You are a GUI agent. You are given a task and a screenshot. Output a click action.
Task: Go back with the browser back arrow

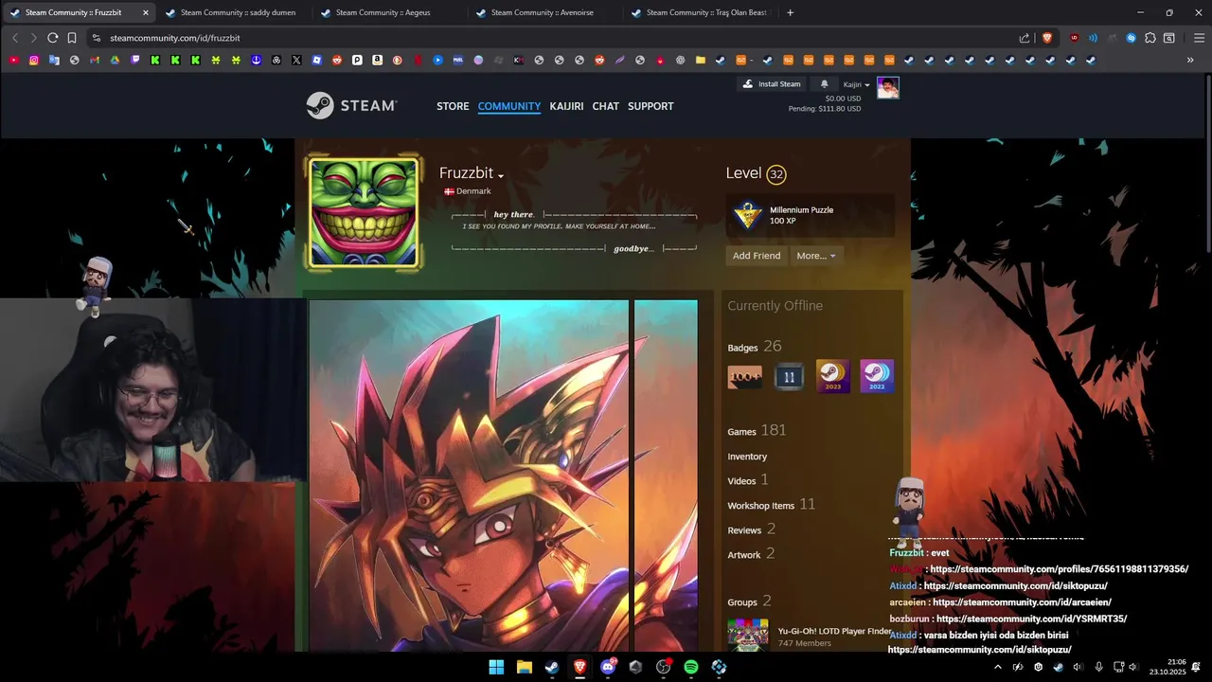point(15,38)
